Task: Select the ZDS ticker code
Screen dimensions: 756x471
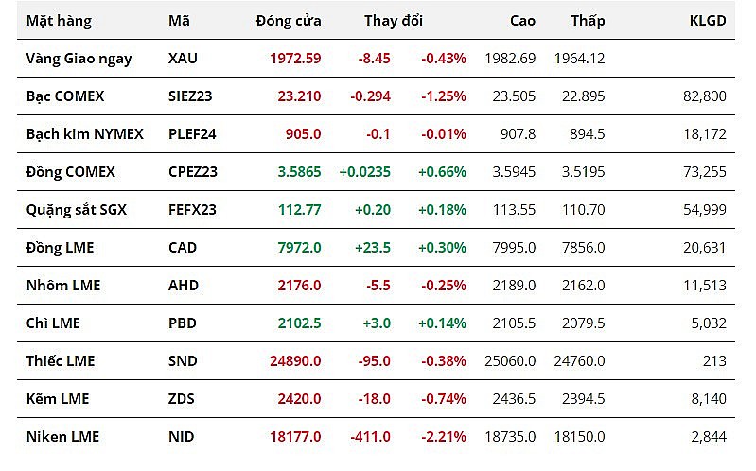Action: tap(182, 399)
